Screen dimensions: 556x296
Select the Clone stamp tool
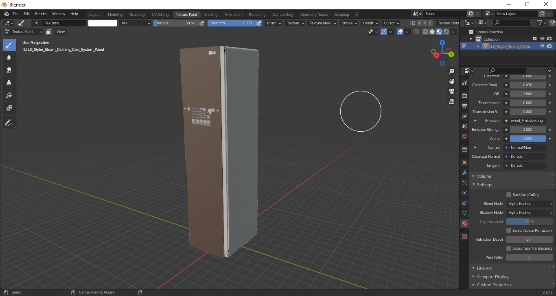point(9,83)
